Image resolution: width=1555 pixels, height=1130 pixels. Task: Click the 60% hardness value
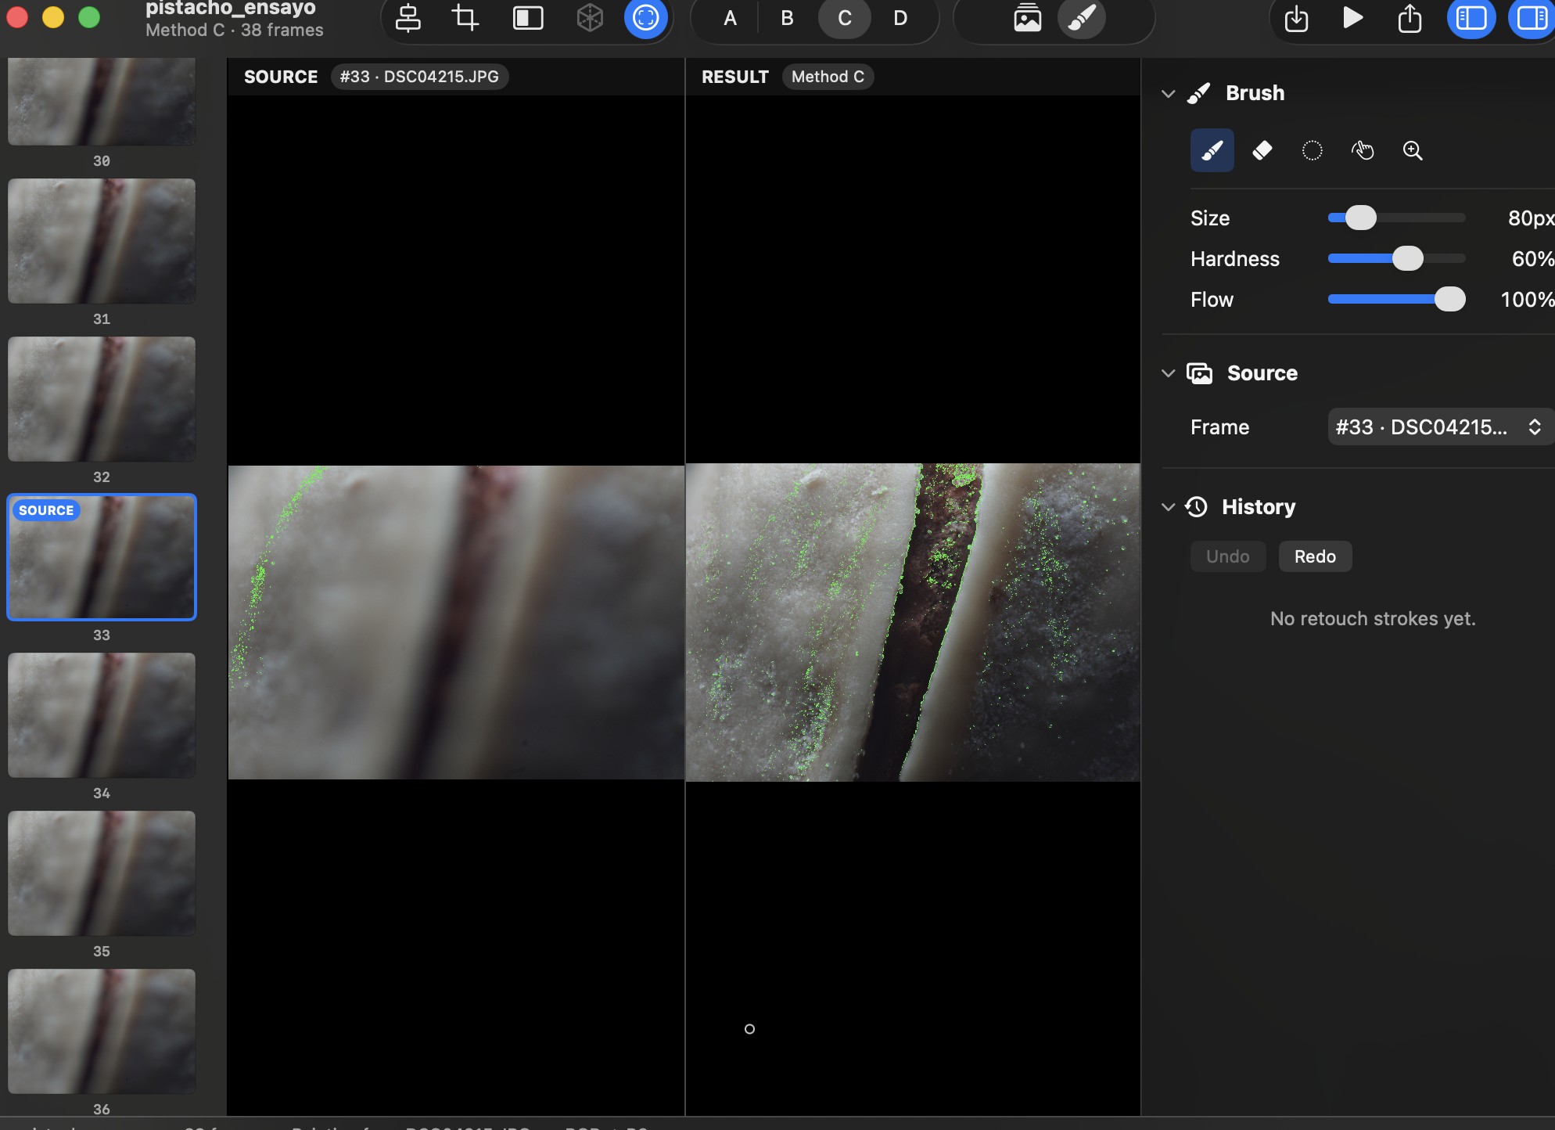pyautogui.click(x=1532, y=258)
